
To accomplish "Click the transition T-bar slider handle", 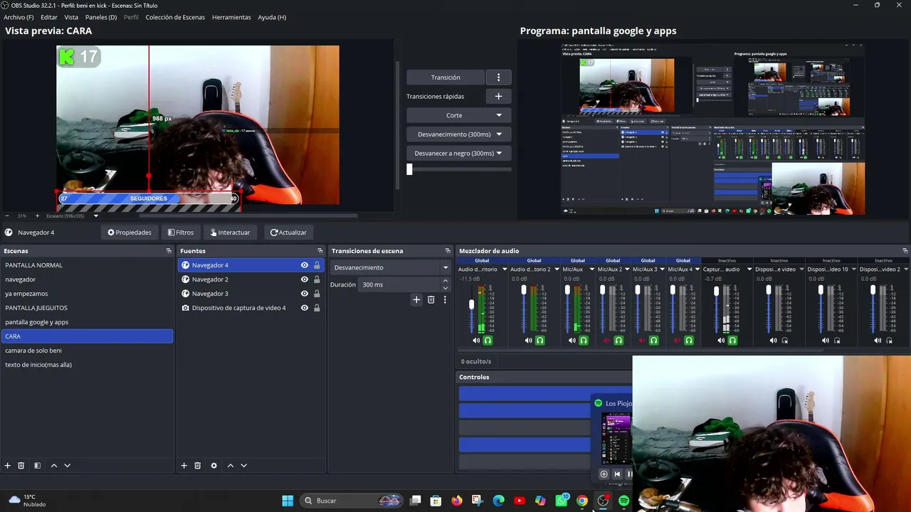I will (409, 169).
